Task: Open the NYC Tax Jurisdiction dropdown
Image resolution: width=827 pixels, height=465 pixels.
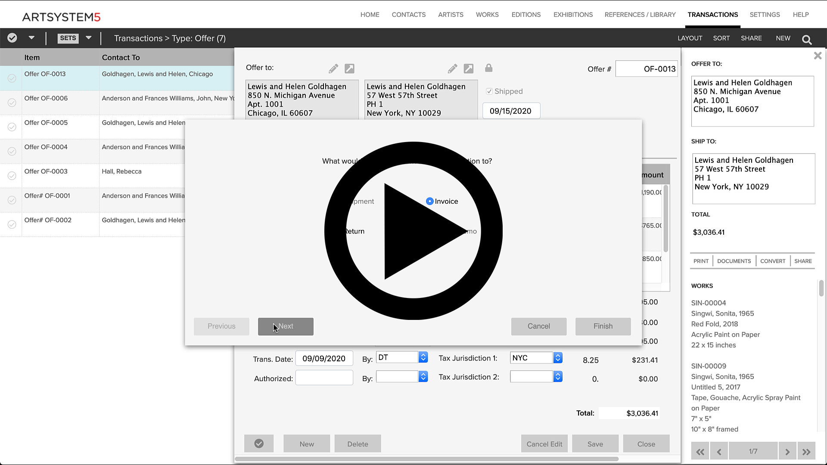Action: tap(558, 357)
